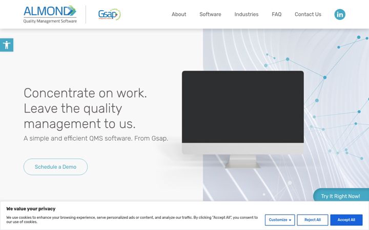Click the Almond Quality Management Software logo
369x230 pixels.
click(50, 14)
